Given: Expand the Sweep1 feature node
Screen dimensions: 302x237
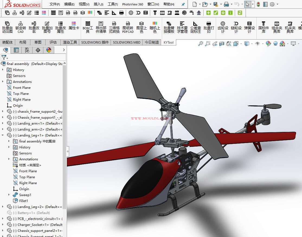Looking at the screenshot, I should click(x=9, y=195).
